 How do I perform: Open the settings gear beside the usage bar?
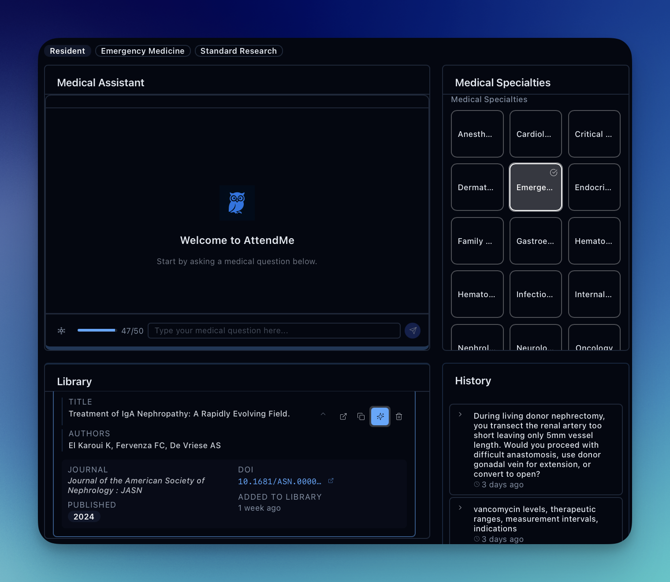62,331
